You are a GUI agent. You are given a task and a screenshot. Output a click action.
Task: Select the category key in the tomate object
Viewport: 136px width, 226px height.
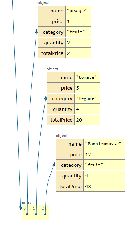click(60, 98)
